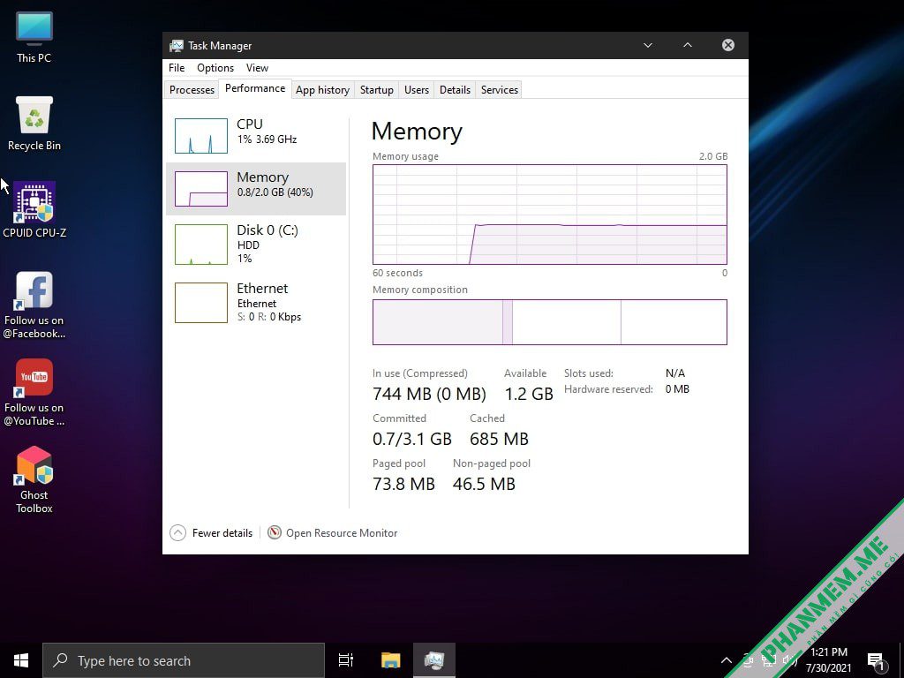Click the Slots used label

click(589, 373)
